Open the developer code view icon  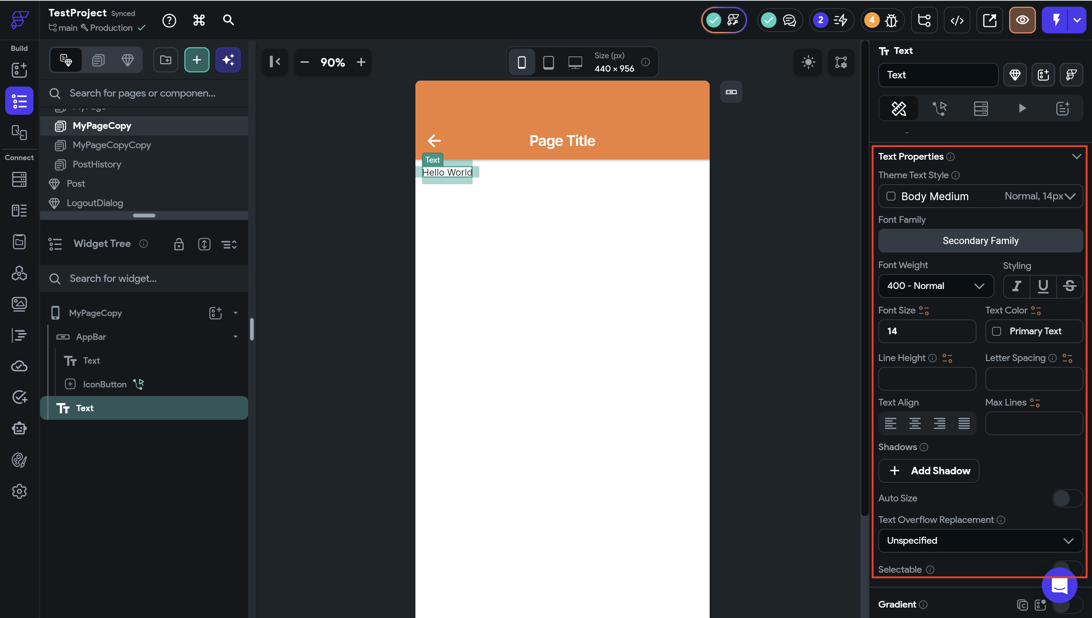coord(956,20)
